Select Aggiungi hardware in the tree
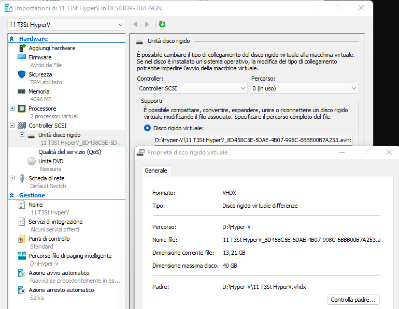This screenshot has width=399, height=309. click(52, 48)
